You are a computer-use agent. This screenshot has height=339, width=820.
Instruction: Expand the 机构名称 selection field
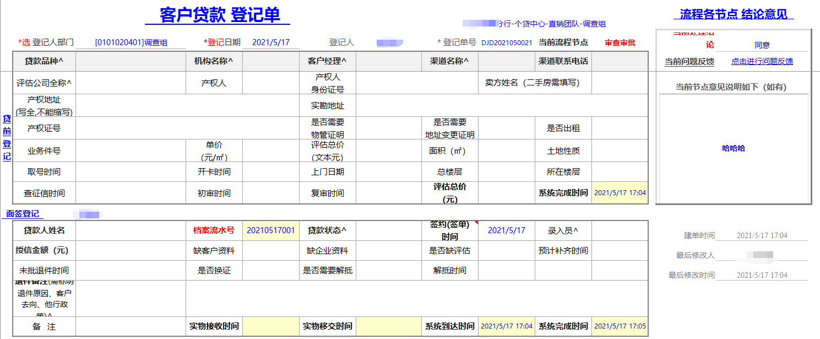pyautogui.click(x=270, y=61)
